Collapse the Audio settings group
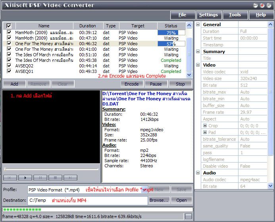275x222 pixels. coord(198,172)
